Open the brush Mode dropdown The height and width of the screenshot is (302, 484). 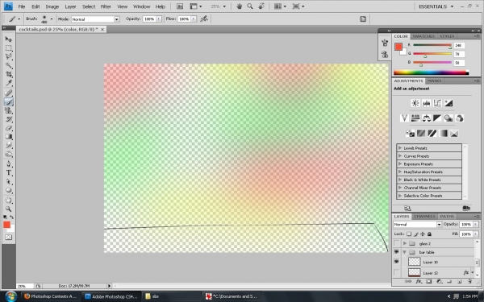coord(95,19)
